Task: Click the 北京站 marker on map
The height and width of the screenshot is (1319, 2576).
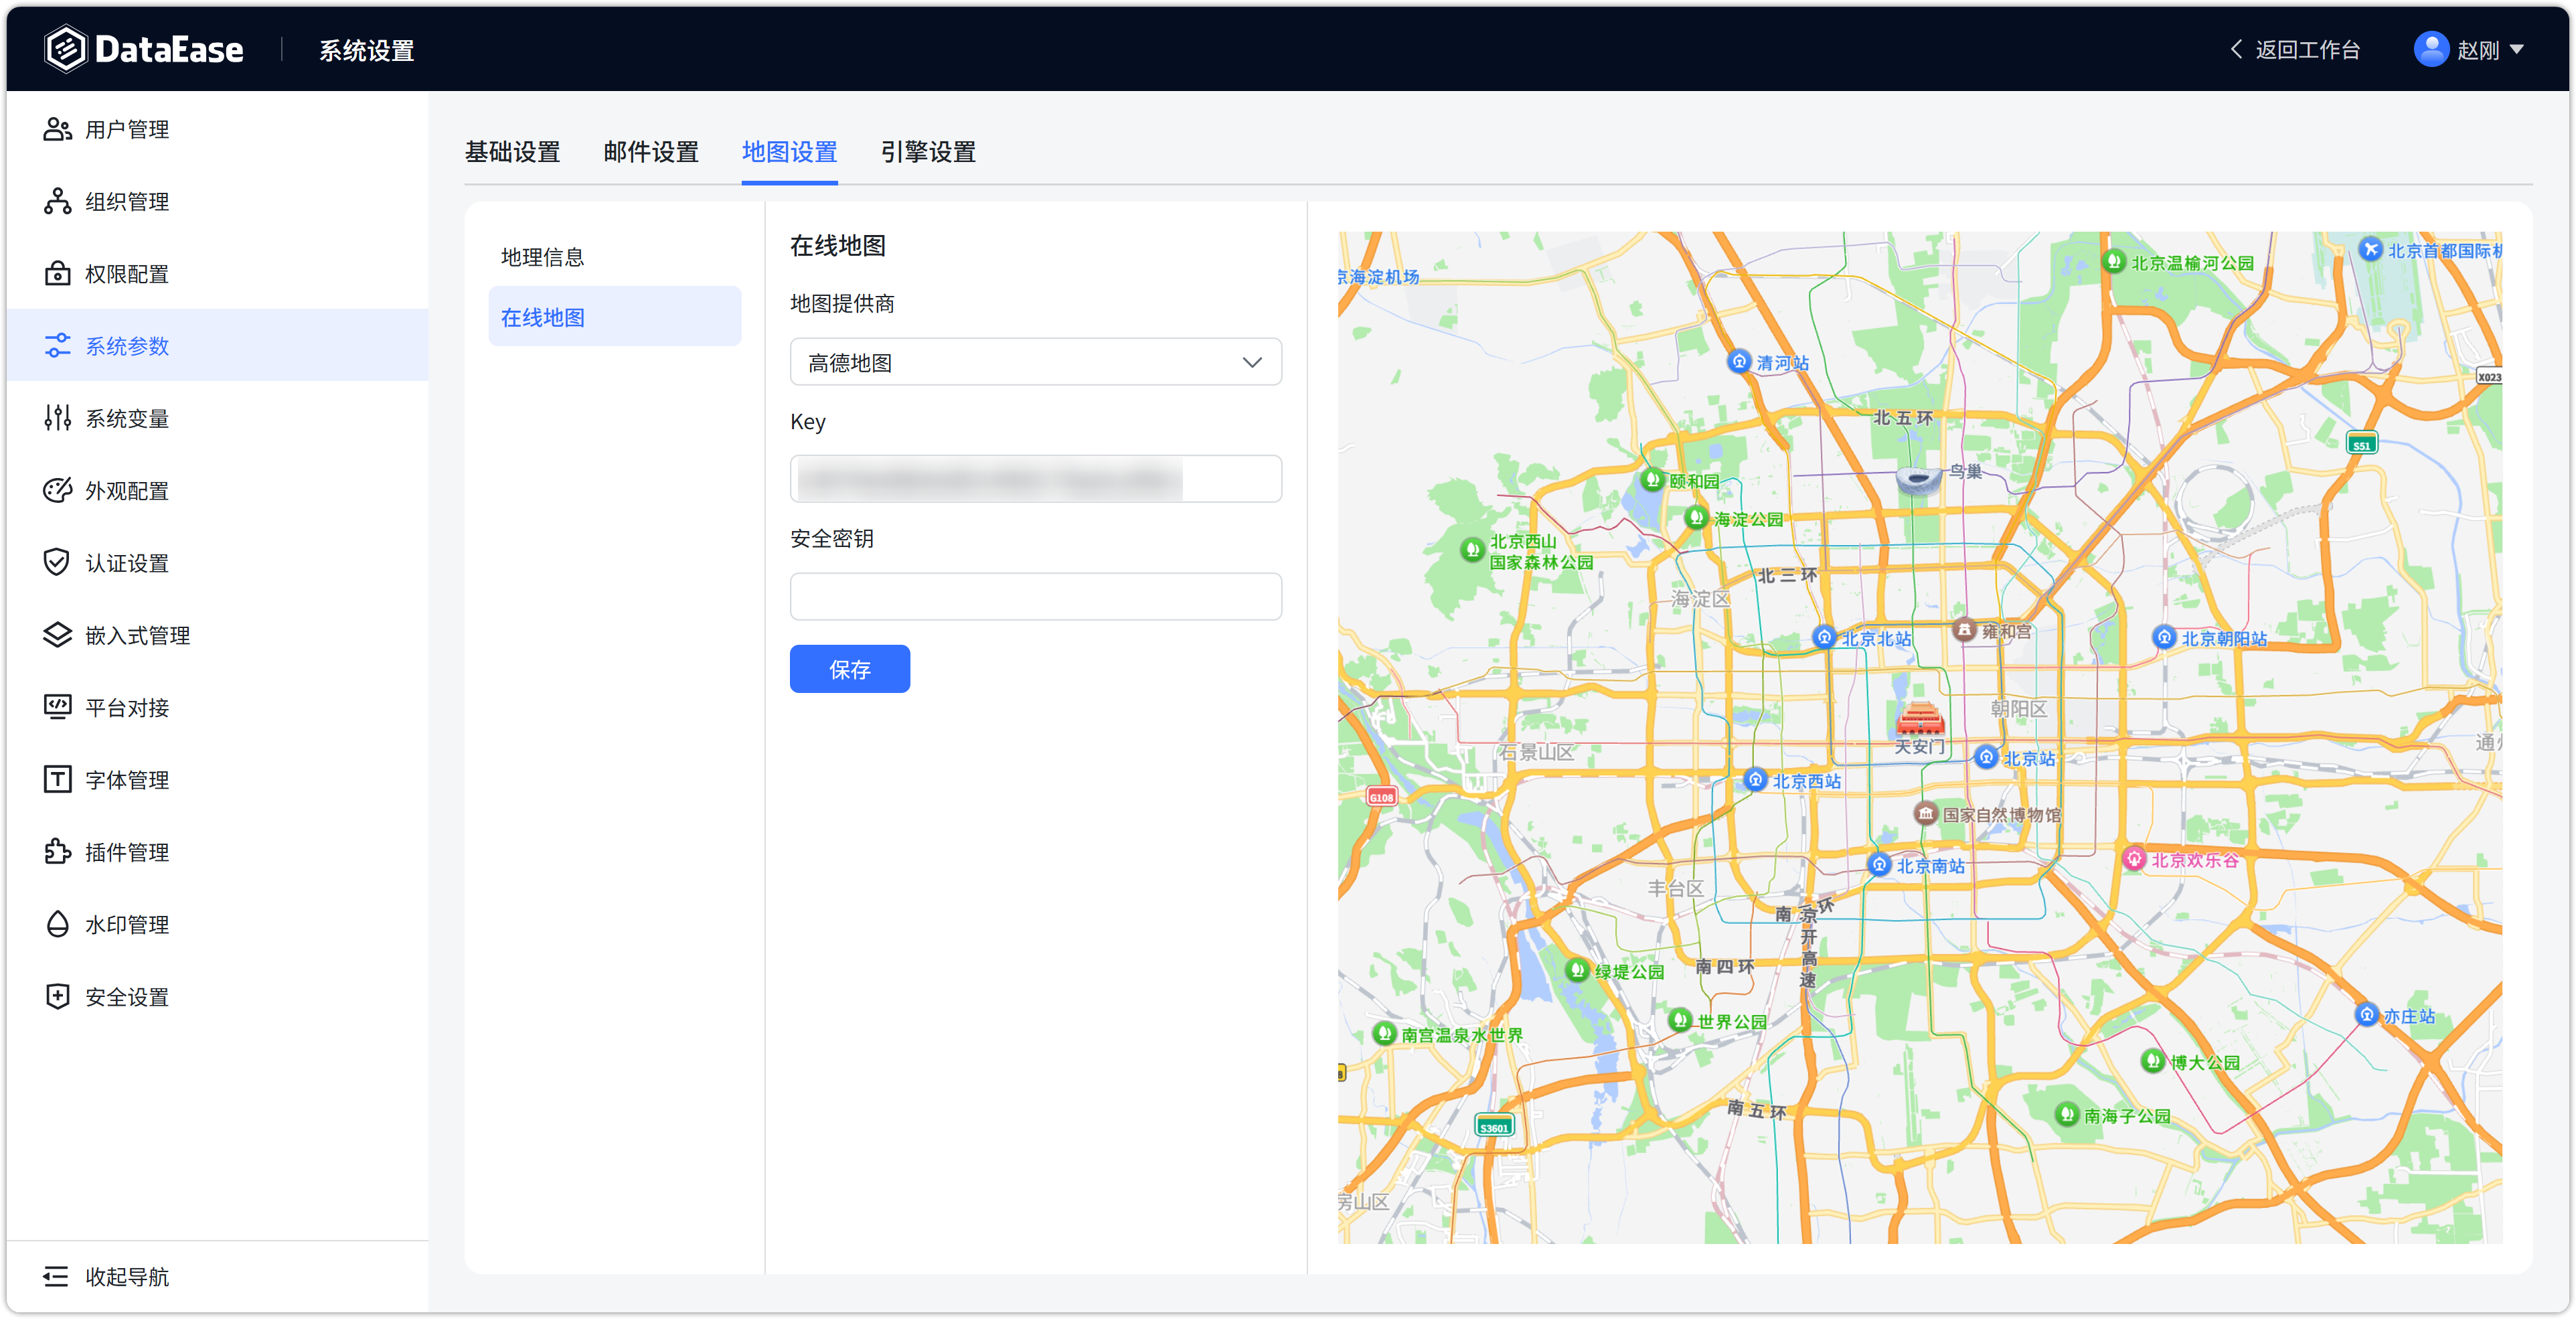Action: (x=1987, y=756)
